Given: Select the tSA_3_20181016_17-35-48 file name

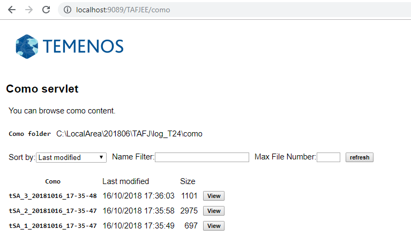Looking at the screenshot, I should coord(53,196).
